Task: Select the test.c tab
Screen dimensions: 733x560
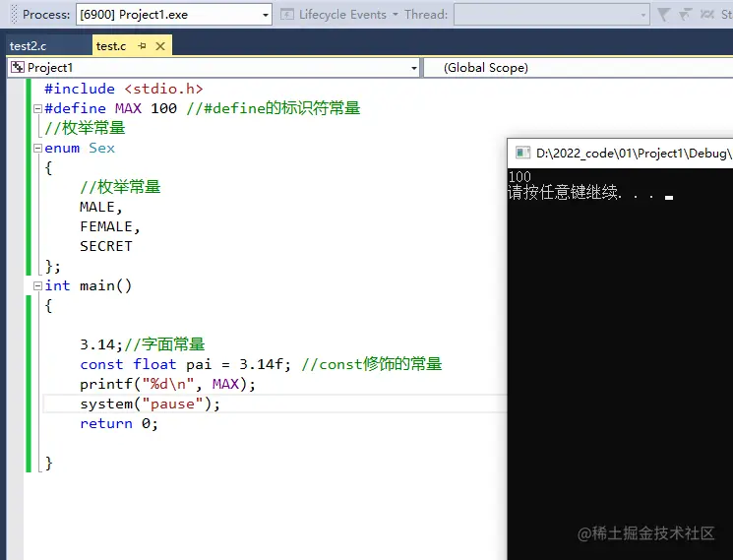Action: pos(111,46)
